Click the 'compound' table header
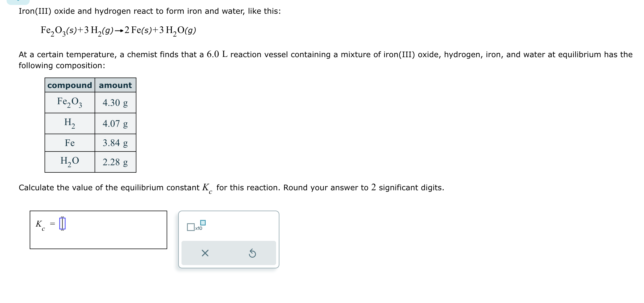This screenshot has width=644, height=303. tap(70, 85)
